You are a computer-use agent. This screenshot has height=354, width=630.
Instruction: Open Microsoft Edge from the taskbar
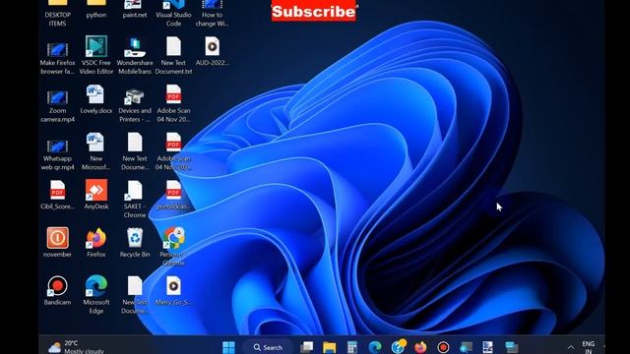(375, 347)
